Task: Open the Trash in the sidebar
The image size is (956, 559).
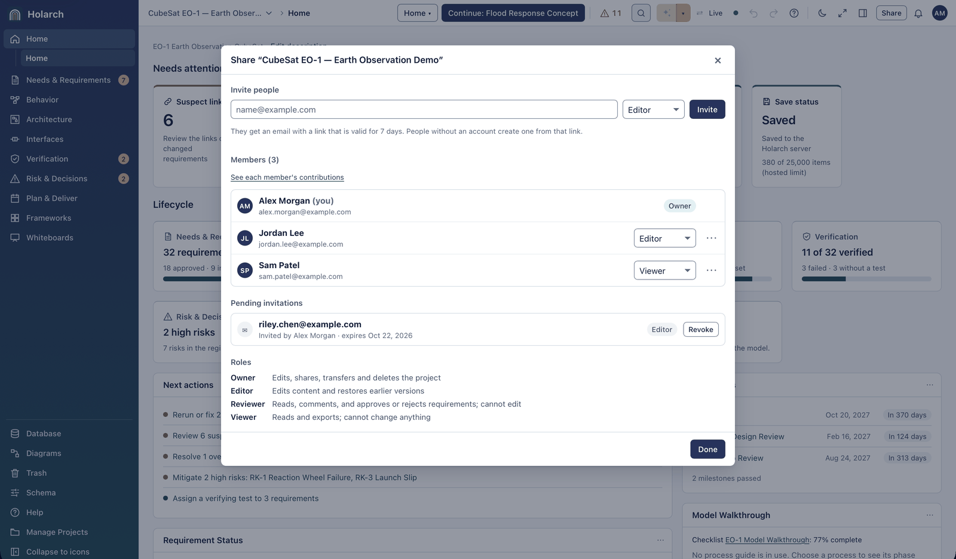Action: pos(69,473)
